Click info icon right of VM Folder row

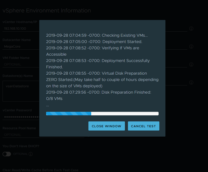tap(191, 64)
